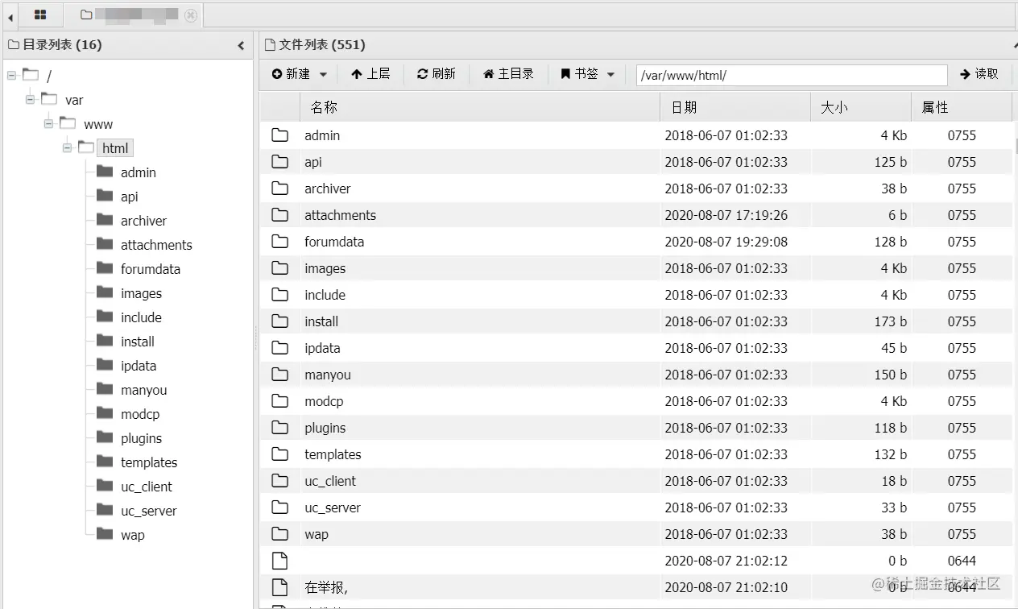The width and height of the screenshot is (1018, 609).
Task: Jump to 主目录 home directory
Action: (508, 74)
